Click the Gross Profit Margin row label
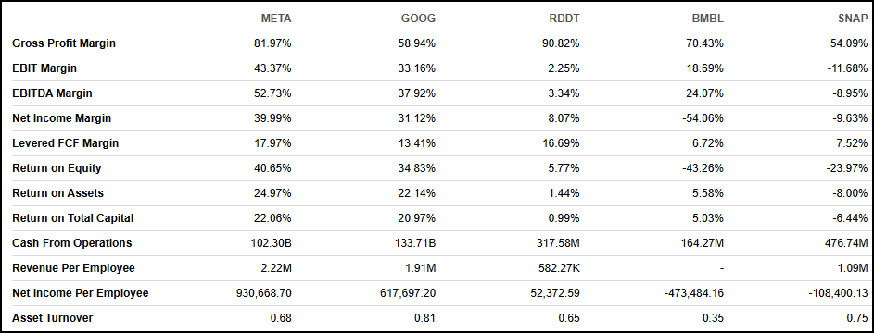The image size is (874, 333). point(64,43)
